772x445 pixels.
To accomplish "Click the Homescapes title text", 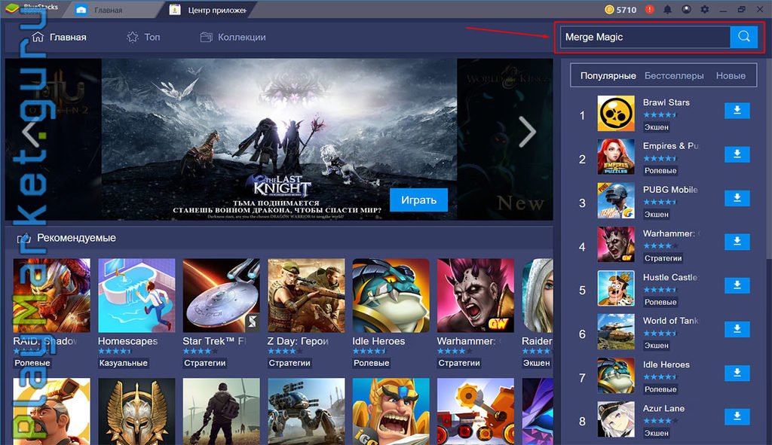I will click(128, 341).
